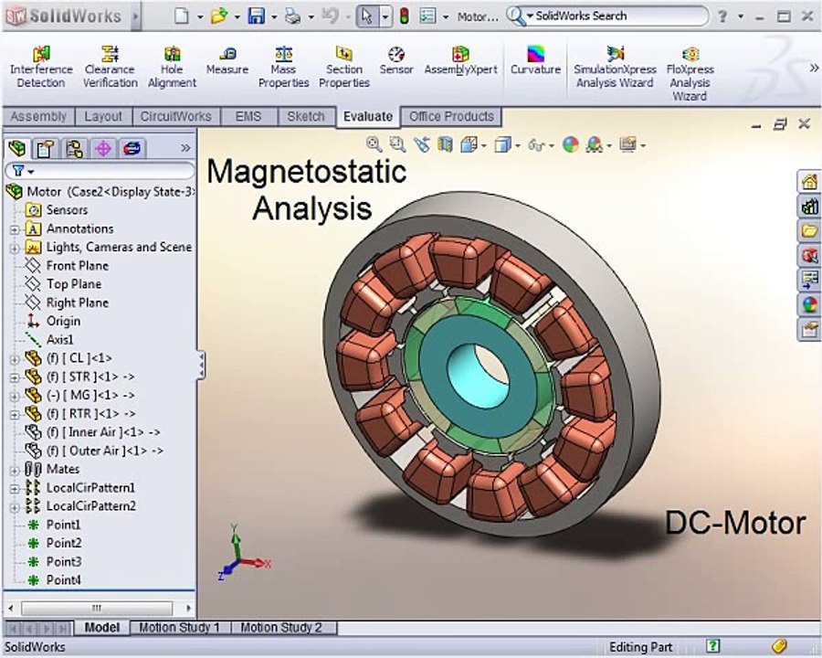This screenshot has height=658, width=822.
Task: Open the DimXpertManager tab
Action: click(102, 148)
